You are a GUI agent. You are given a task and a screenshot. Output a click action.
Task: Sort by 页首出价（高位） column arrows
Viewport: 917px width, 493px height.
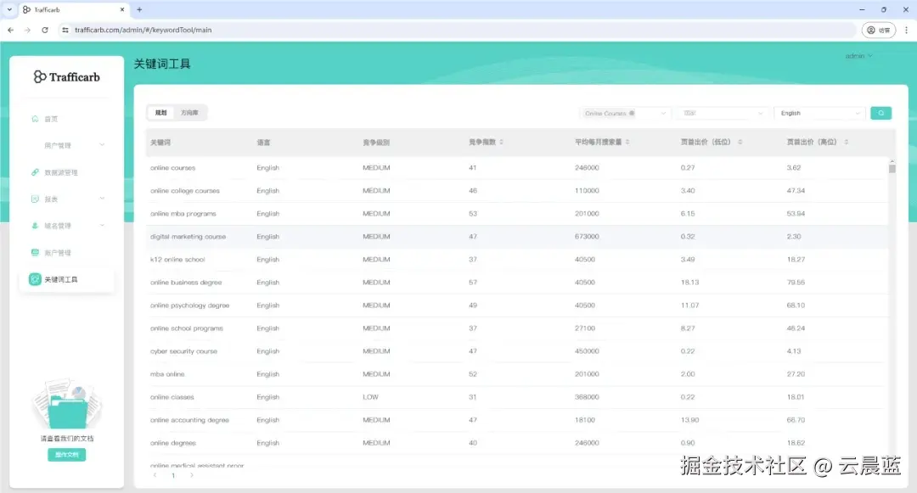click(847, 142)
